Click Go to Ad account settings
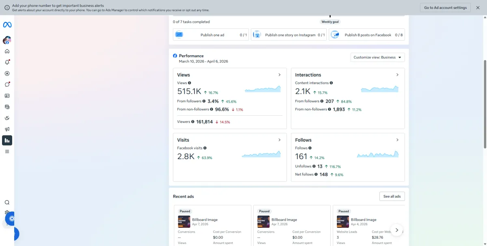This screenshot has width=487, height=246. (445, 8)
